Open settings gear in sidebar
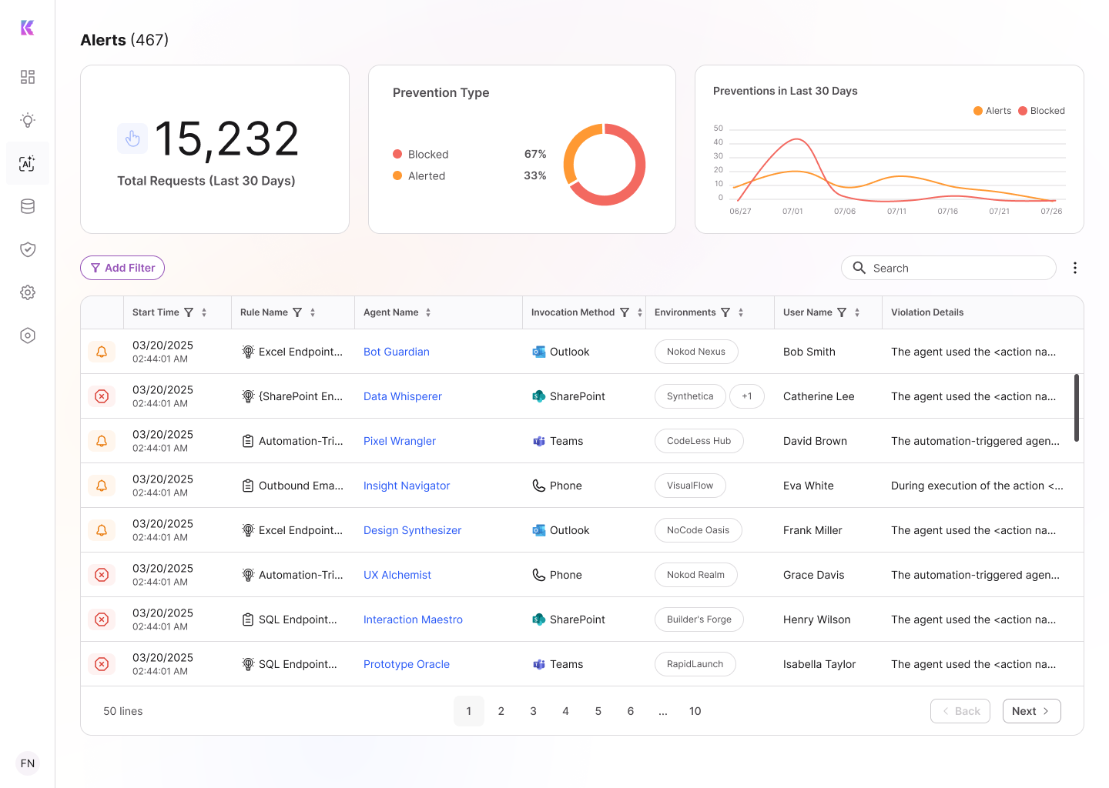The height and width of the screenshot is (788, 1109). (28, 292)
